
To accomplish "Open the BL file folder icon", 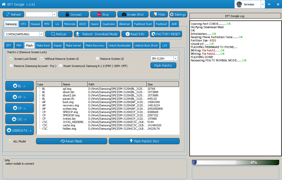I will 15,86.
